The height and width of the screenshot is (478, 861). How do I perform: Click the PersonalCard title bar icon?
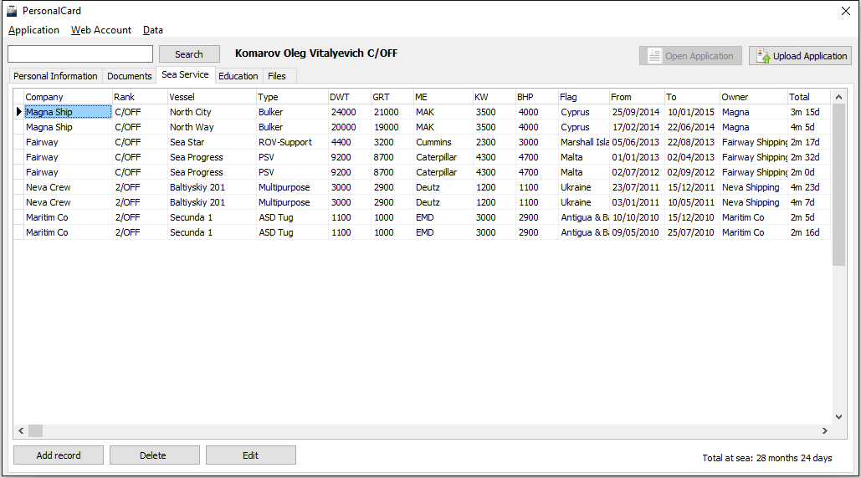(12, 10)
